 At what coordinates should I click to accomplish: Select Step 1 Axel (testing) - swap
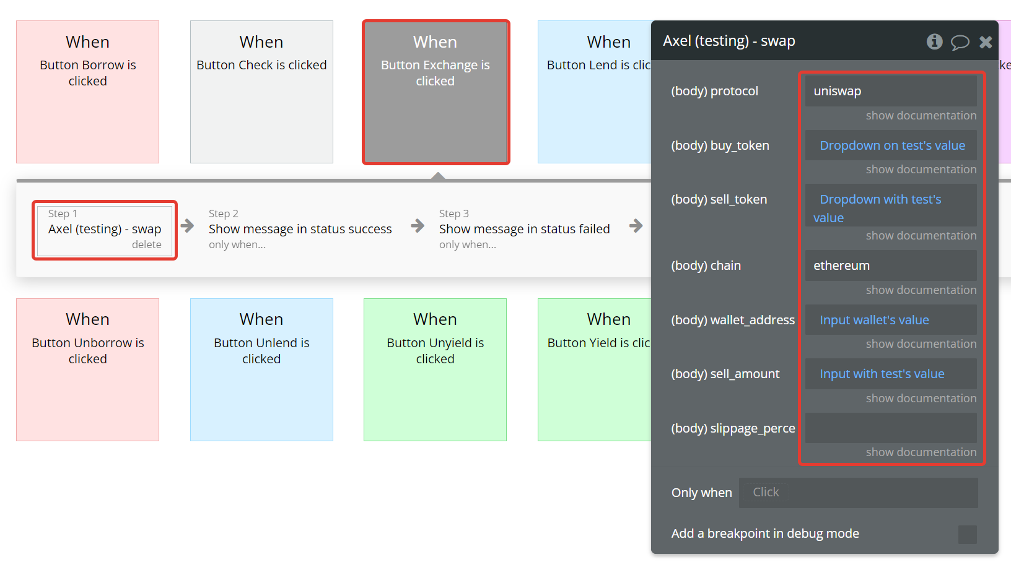pyautogui.click(x=105, y=230)
